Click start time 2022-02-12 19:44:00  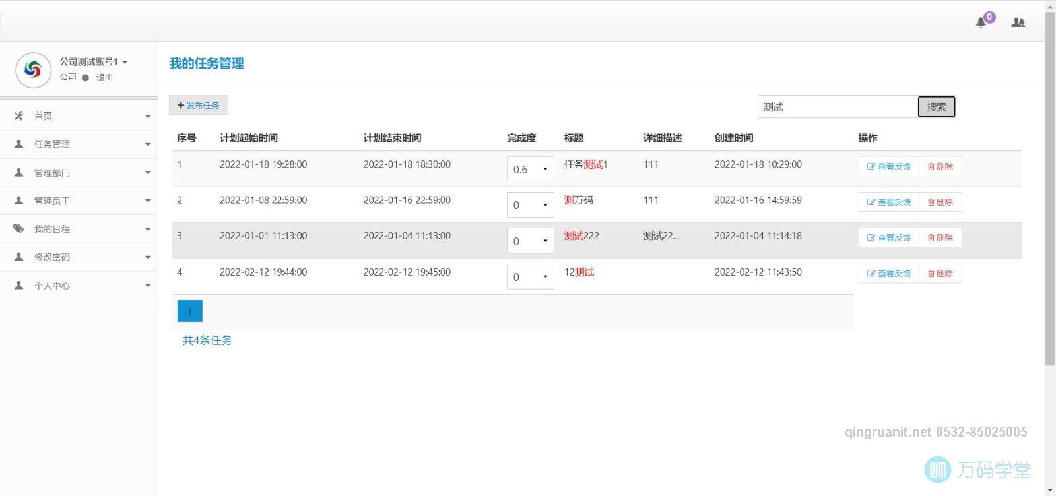pos(263,272)
